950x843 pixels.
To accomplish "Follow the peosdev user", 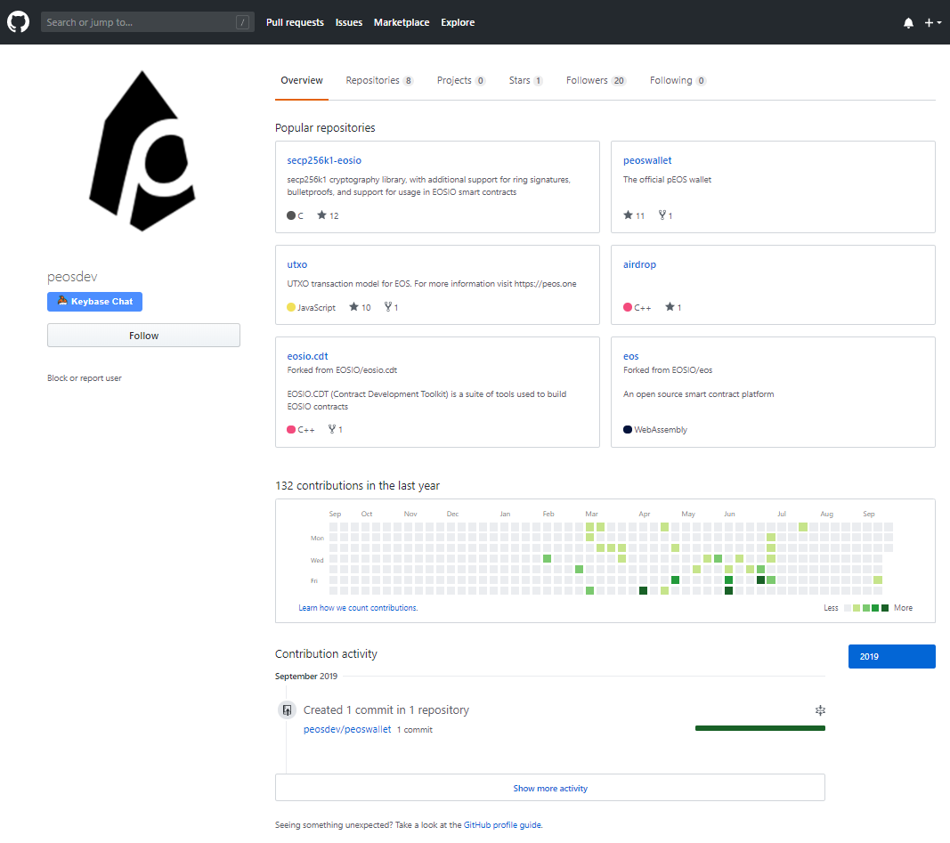I will pyautogui.click(x=143, y=336).
